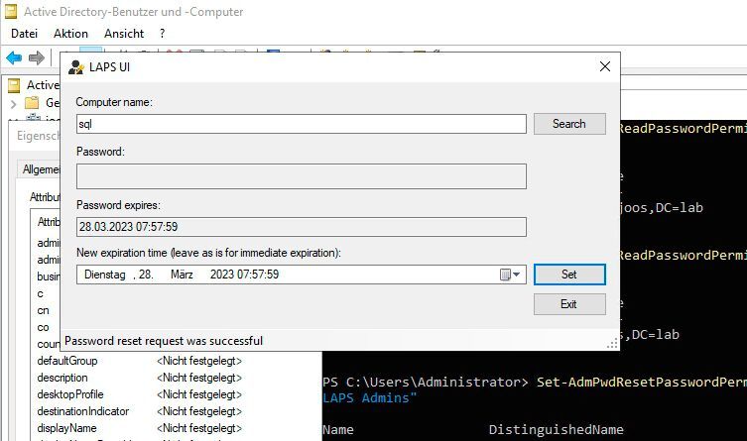Screen dimensions: 747x441
Task: Open the ? help menu
Action: [x=163, y=34]
